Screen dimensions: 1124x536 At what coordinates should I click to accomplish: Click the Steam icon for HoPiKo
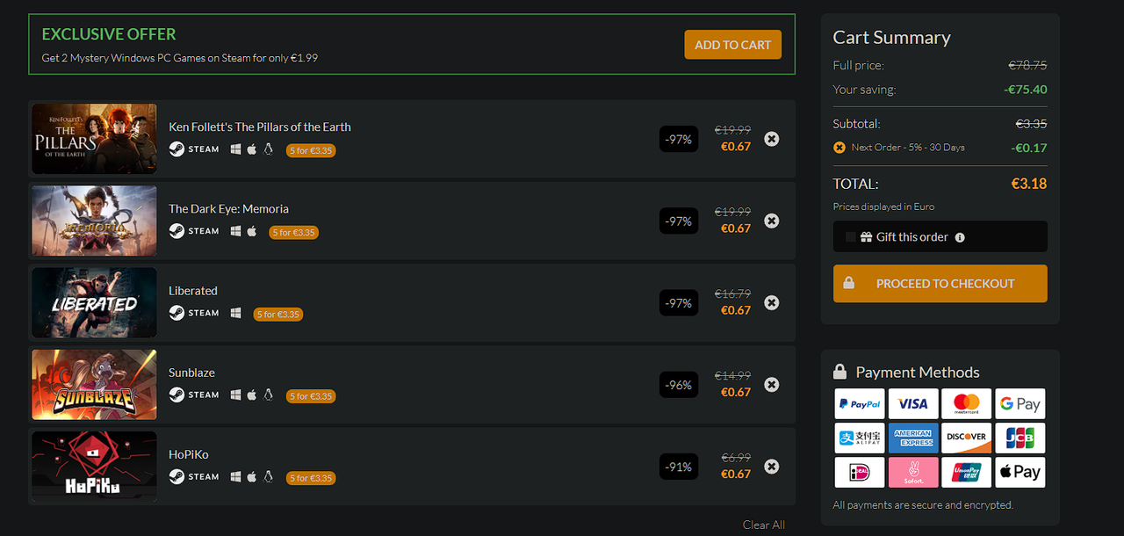(x=177, y=476)
